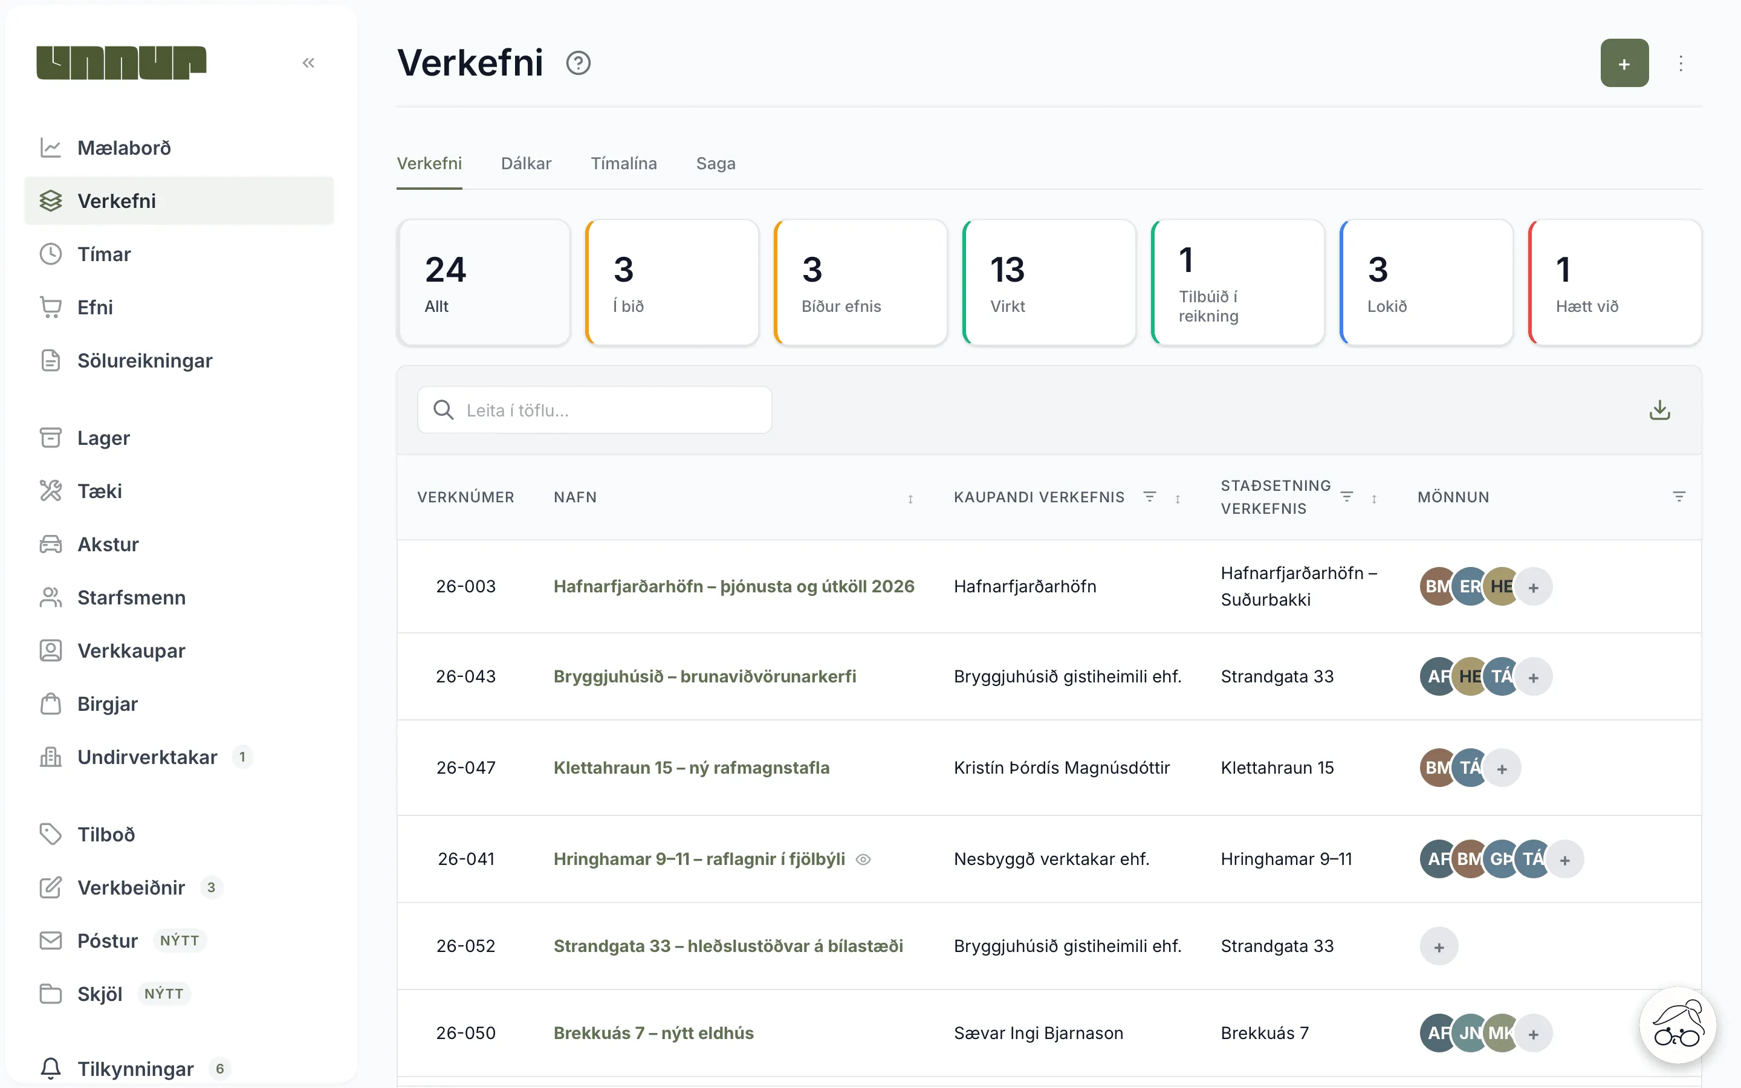
Task: Open project Klettahraun 15 – ný rafmagnstafla
Action: (x=692, y=768)
